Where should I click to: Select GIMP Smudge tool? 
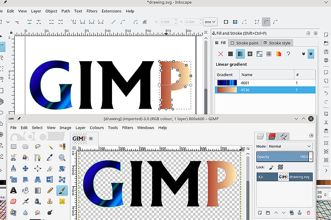tap(37, 212)
